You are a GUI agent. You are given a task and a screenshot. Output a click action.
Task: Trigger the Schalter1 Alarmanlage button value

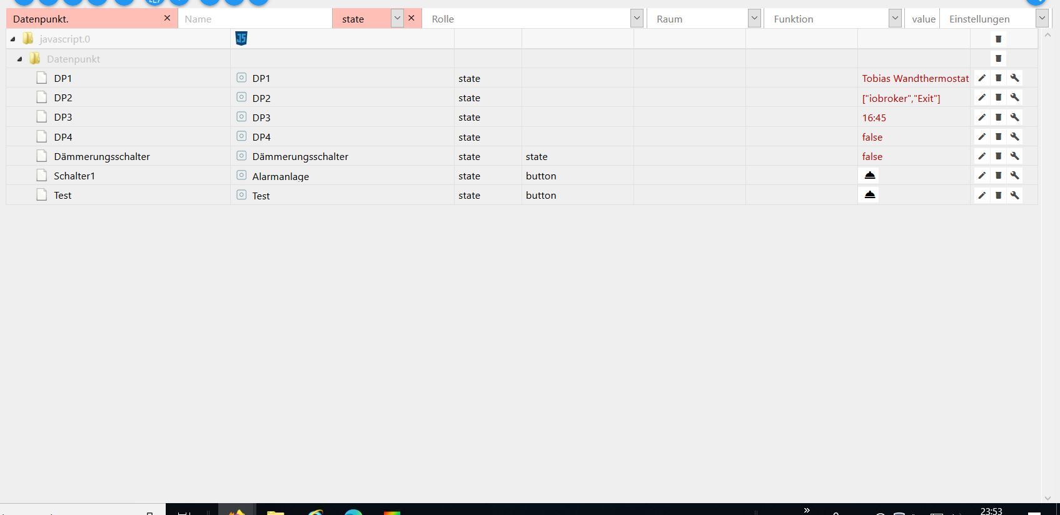coord(870,176)
